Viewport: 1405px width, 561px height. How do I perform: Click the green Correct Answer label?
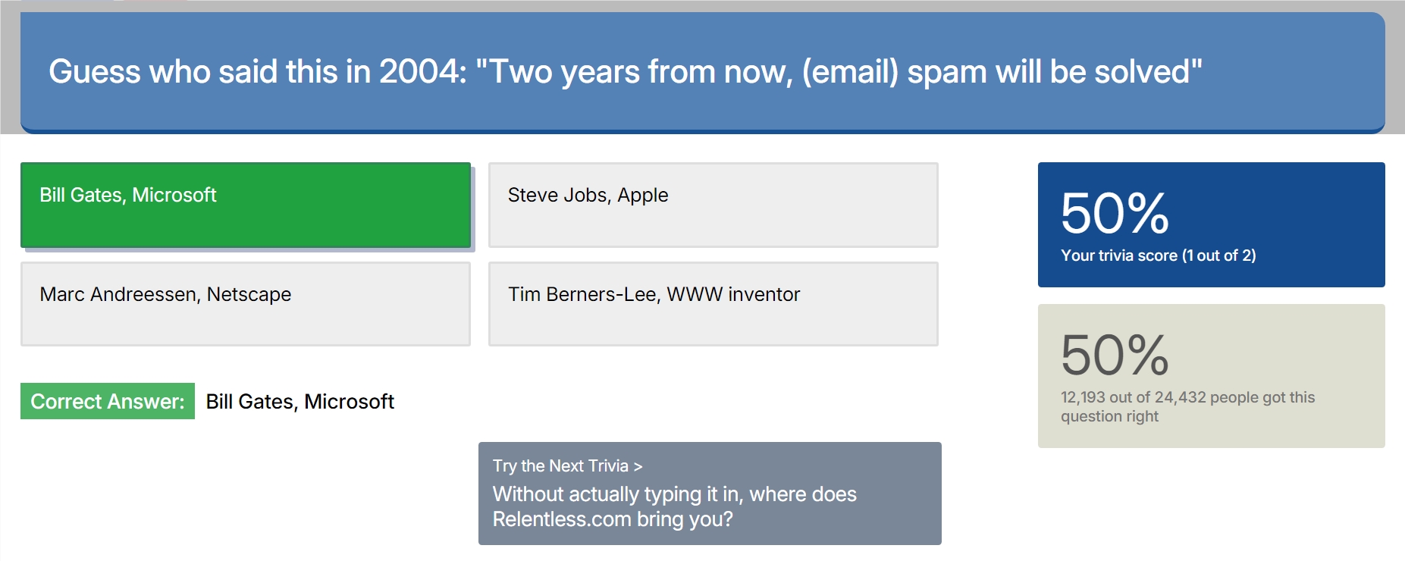pos(108,401)
